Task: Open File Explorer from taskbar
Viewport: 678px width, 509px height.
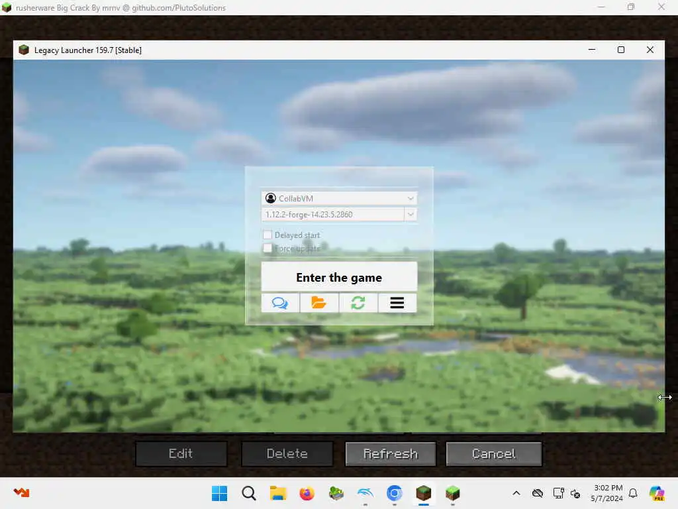Action: pyautogui.click(x=278, y=493)
